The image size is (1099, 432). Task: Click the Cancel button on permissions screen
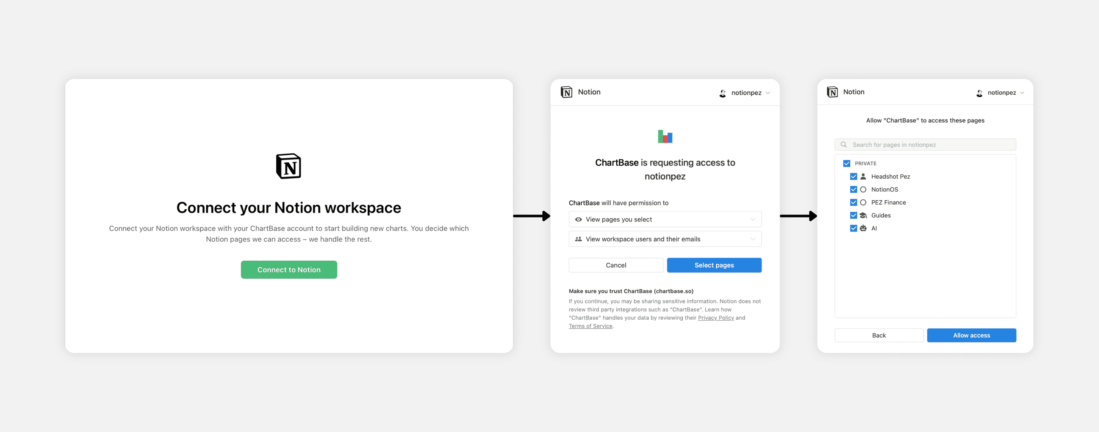615,265
